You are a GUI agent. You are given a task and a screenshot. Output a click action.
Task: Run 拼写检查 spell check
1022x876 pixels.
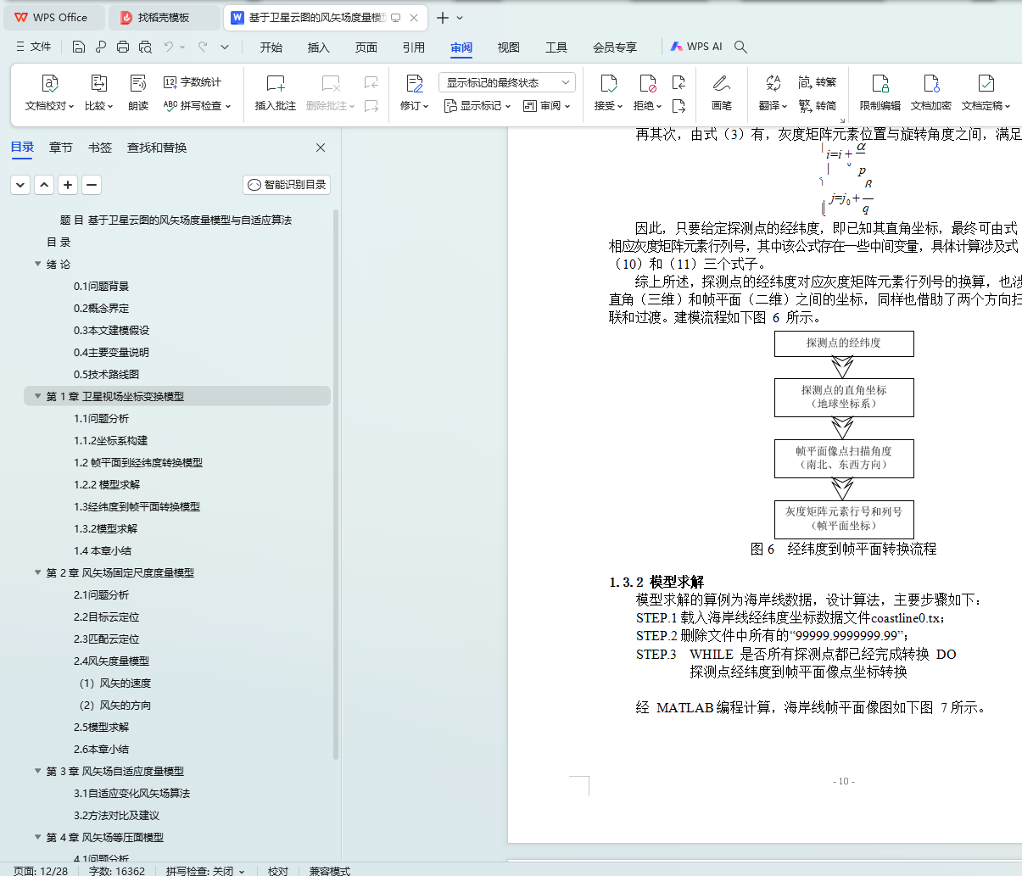pyautogui.click(x=197, y=106)
